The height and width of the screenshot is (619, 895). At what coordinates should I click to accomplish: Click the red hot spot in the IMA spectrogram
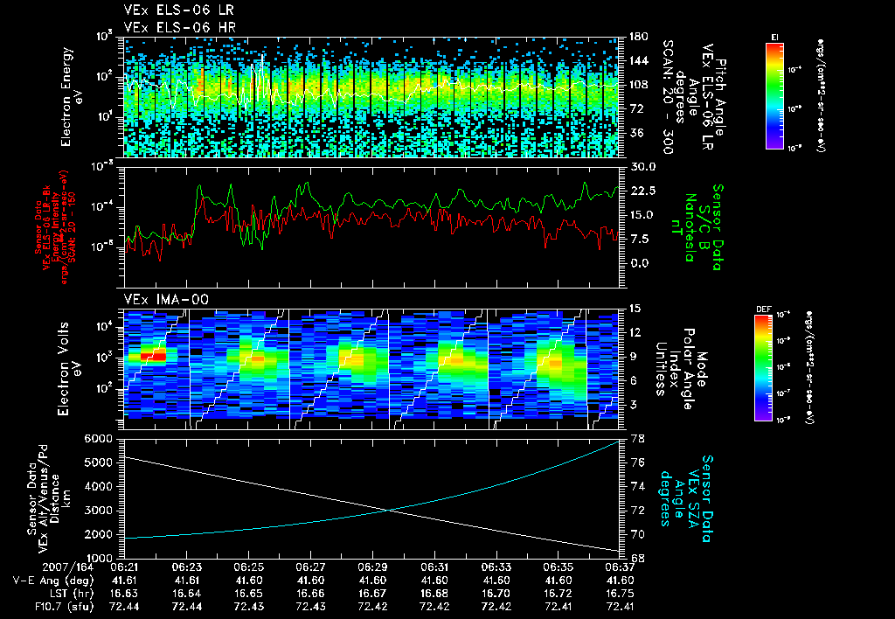tap(154, 357)
